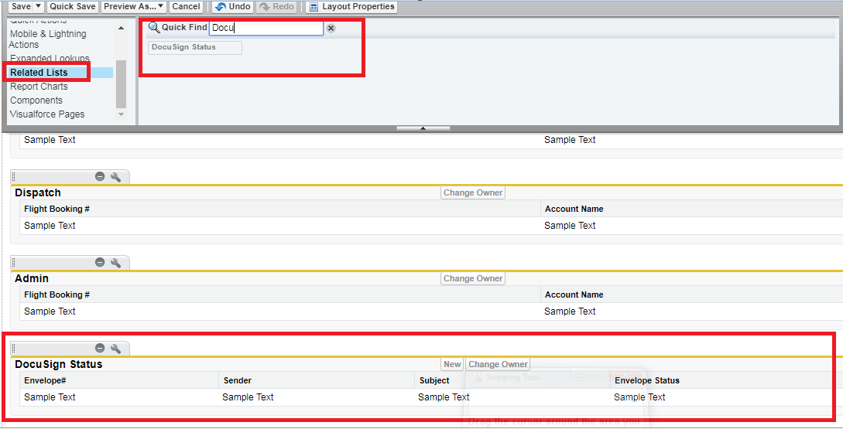The width and height of the screenshot is (843, 429).
Task: Click New button in DocuSign Status
Action: 452,364
